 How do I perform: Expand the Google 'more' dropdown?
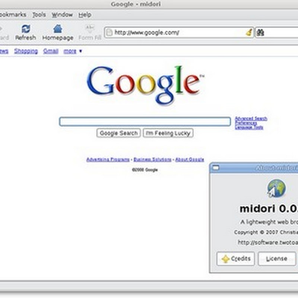pyautogui.click(x=73, y=51)
